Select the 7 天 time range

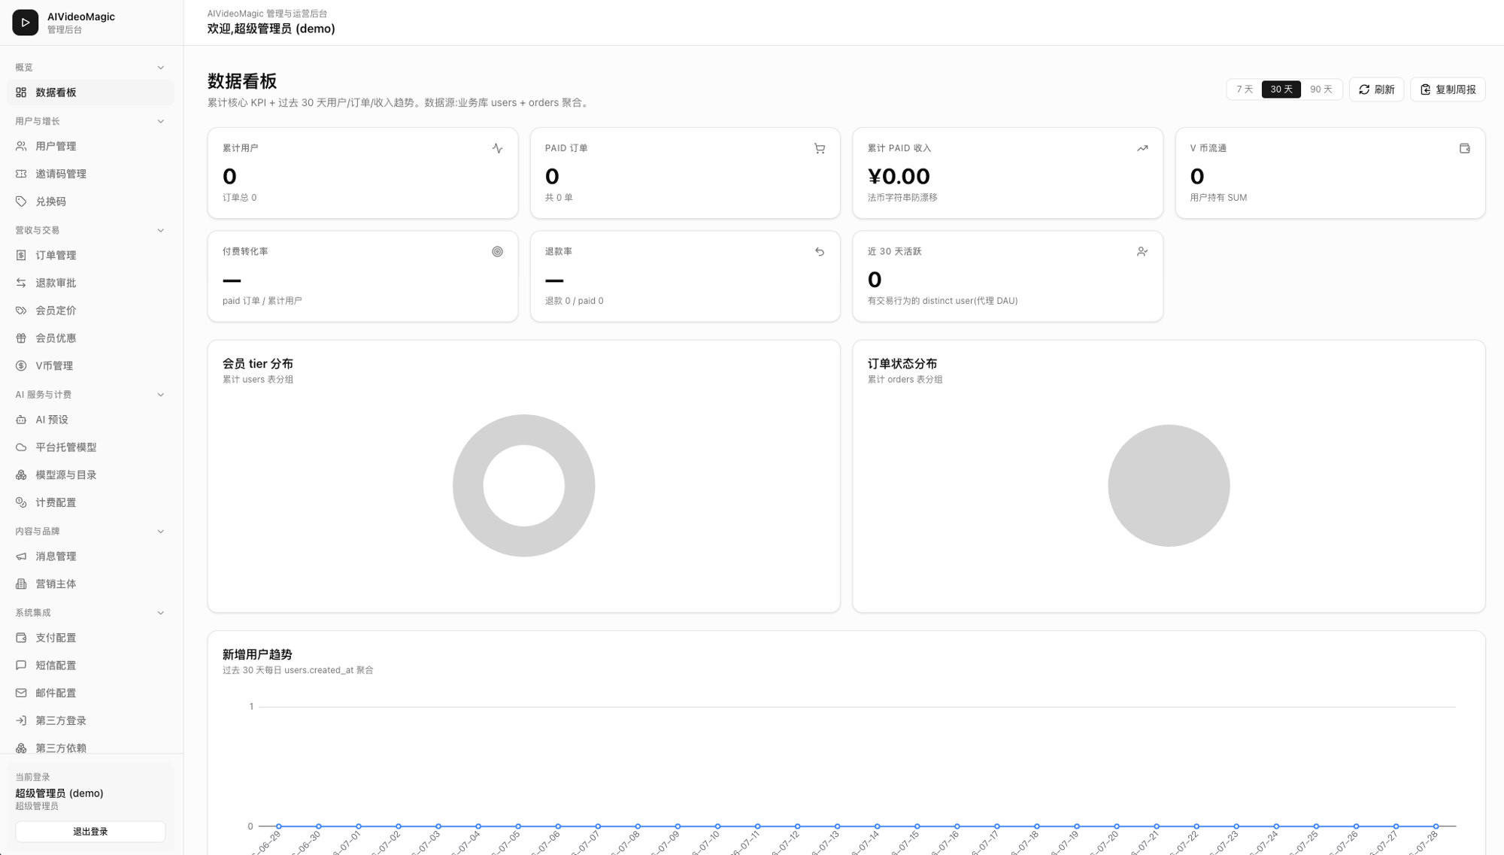click(1245, 89)
